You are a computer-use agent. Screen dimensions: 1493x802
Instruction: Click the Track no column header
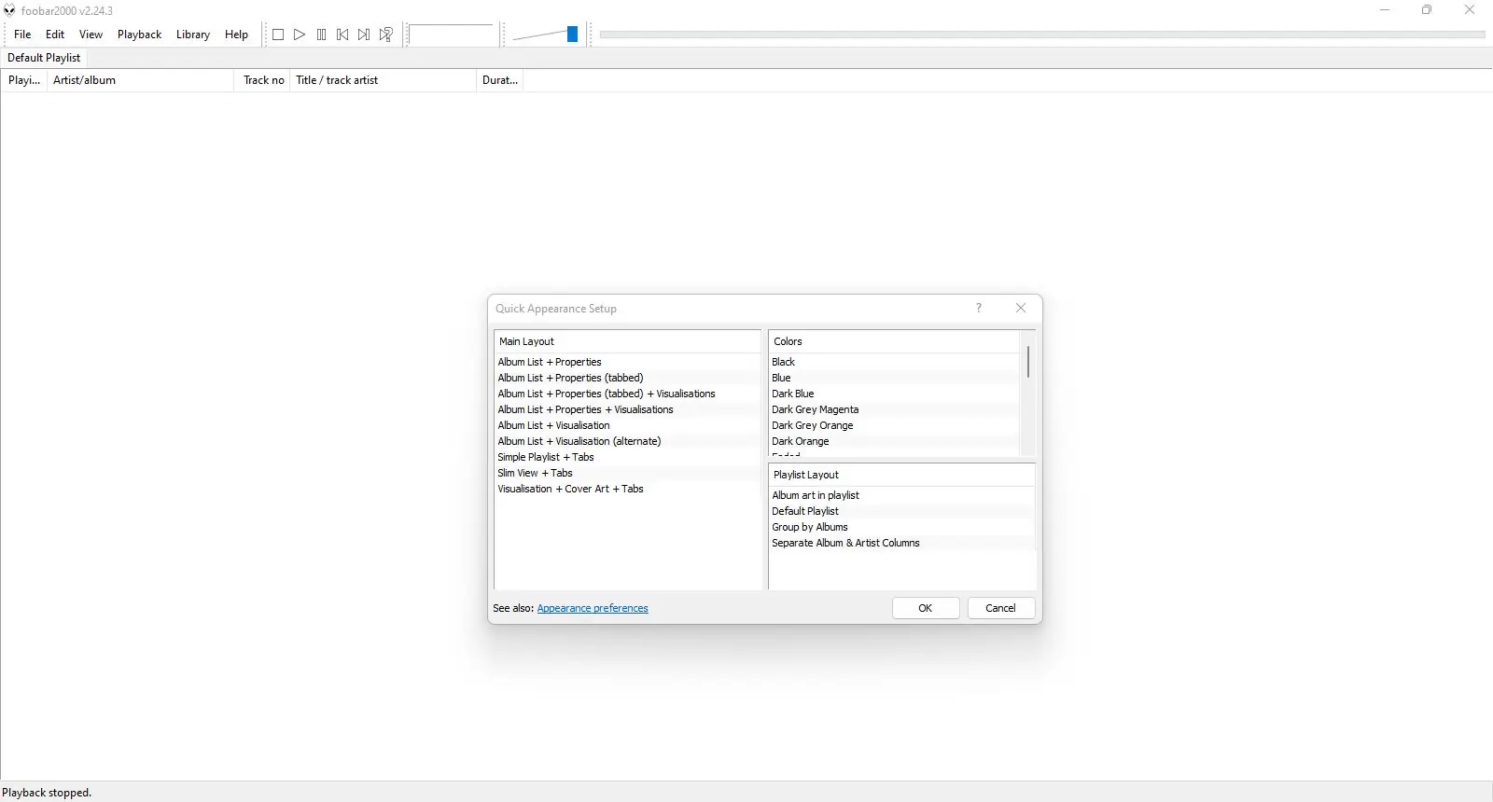pyautogui.click(x=262, y=80)
